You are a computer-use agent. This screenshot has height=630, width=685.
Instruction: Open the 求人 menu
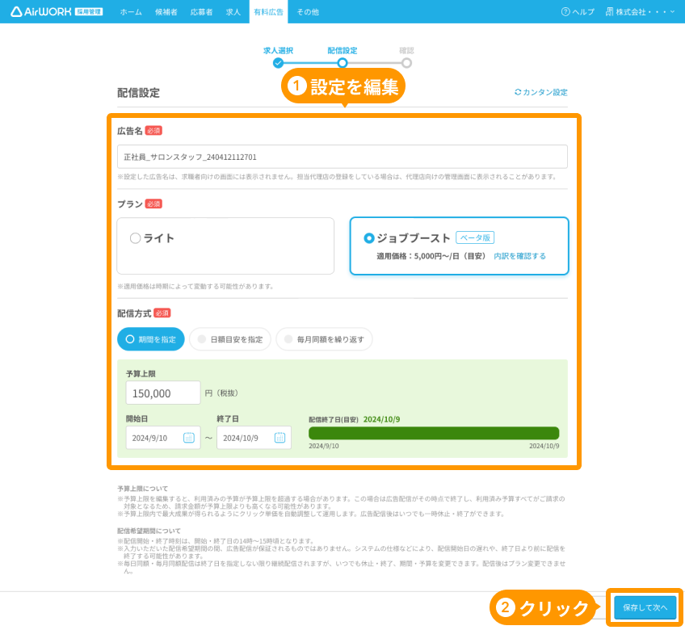point(233,12)
